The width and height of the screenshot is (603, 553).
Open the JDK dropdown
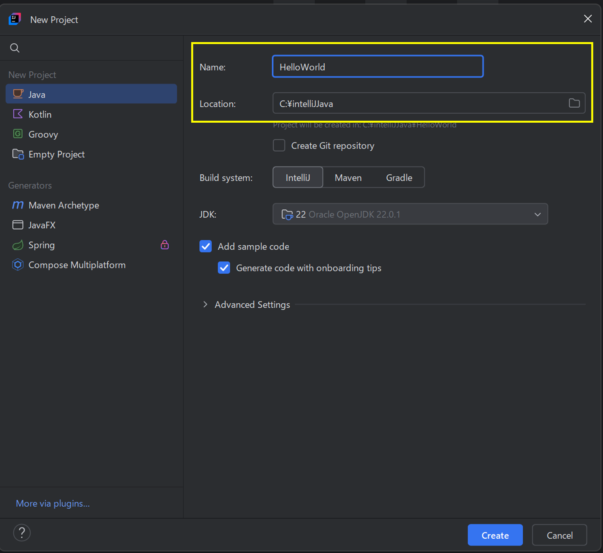(410, 214)
